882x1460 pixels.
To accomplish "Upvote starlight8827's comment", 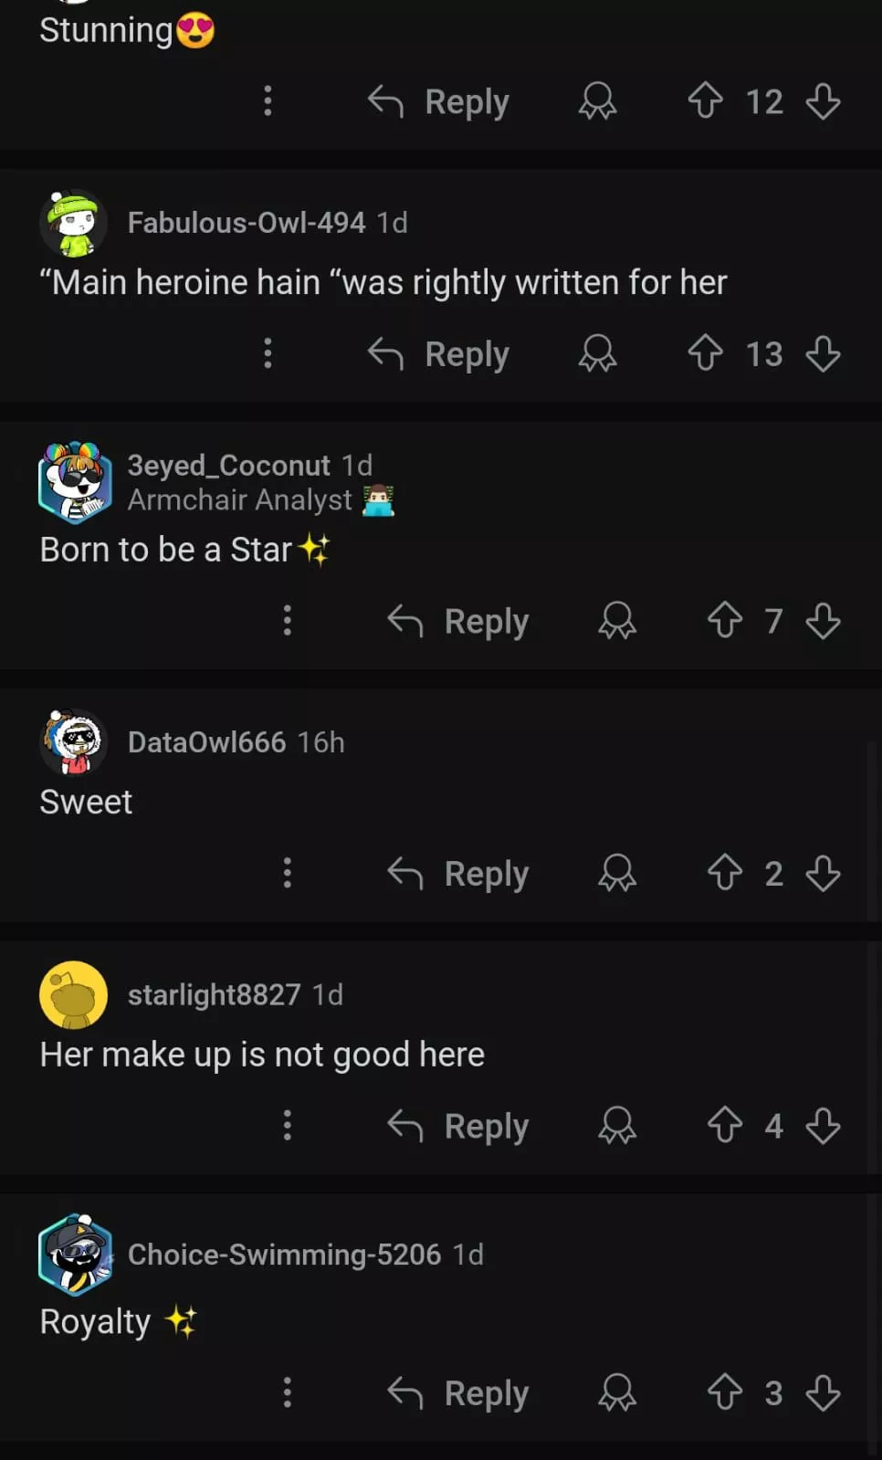I will [725, 1126].
